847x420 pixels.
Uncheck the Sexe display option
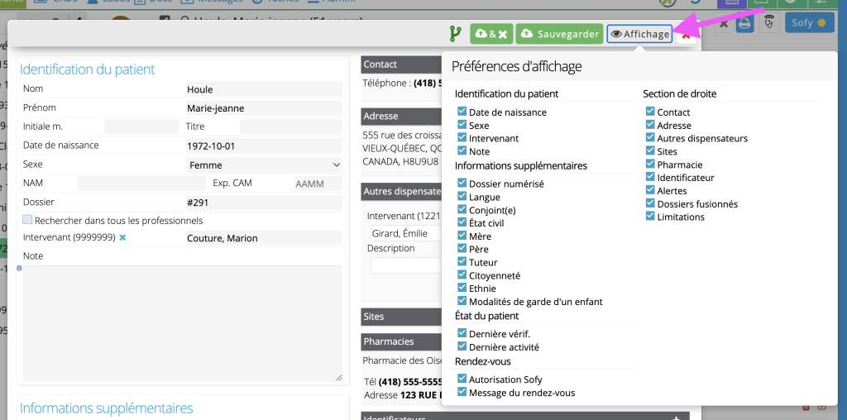pos(462,124)
